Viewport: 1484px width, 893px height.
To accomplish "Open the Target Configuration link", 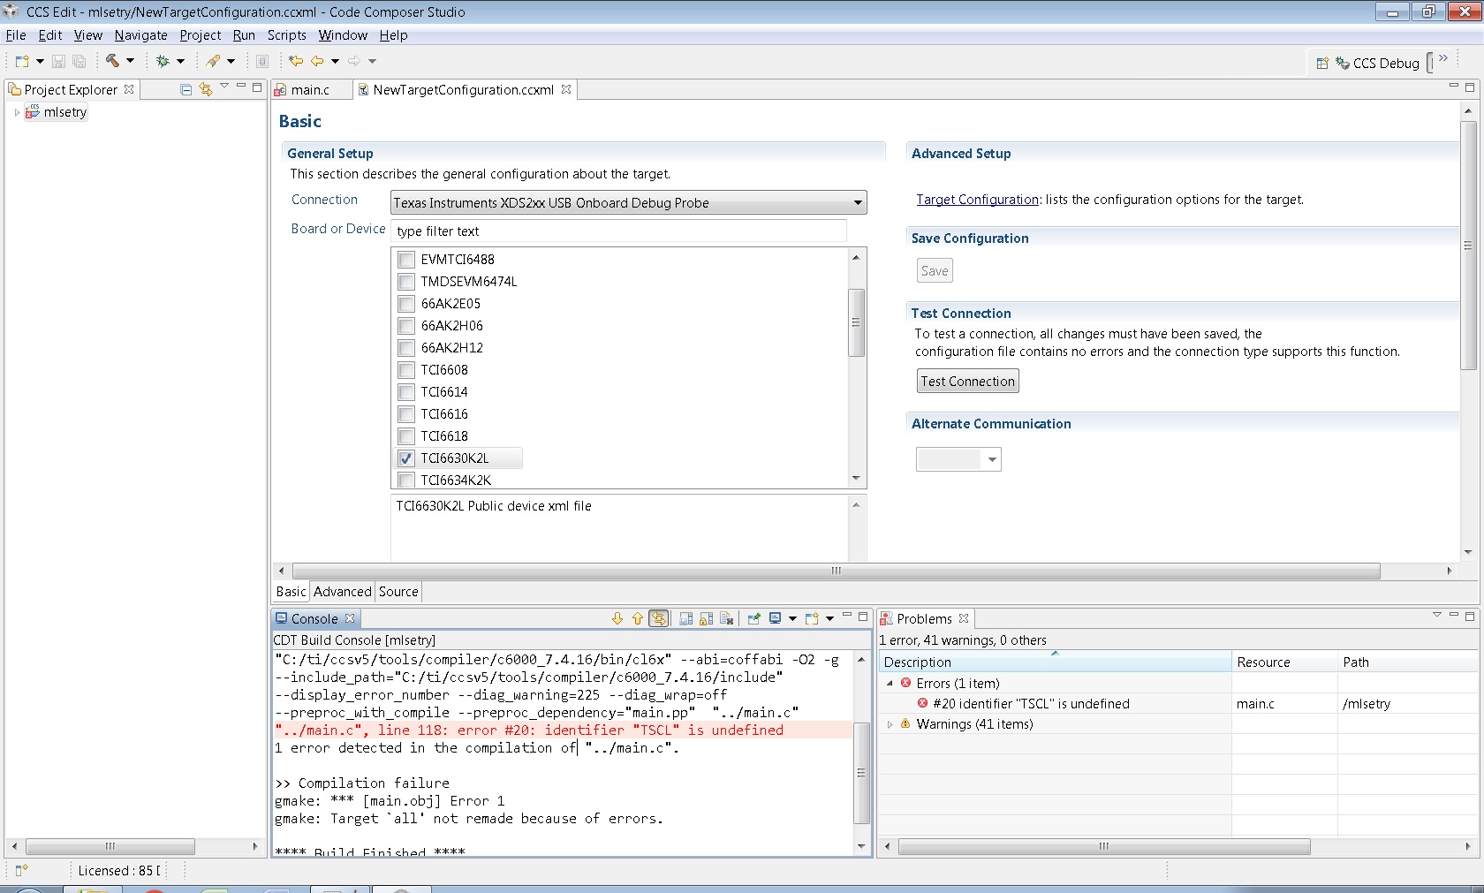I will [x=977, y=200].
